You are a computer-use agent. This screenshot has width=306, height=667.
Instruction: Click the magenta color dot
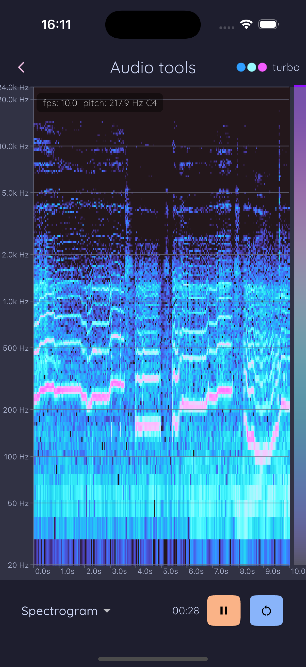[x=262, y=67]
